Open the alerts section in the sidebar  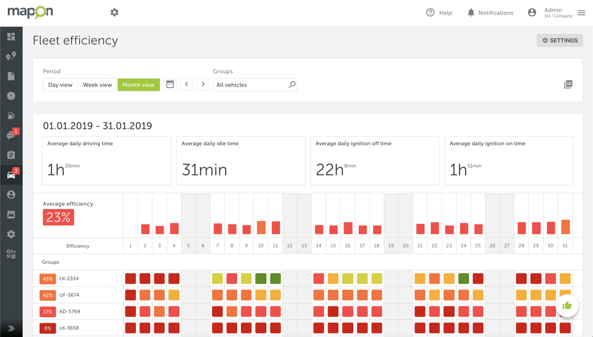click(11, 95)
